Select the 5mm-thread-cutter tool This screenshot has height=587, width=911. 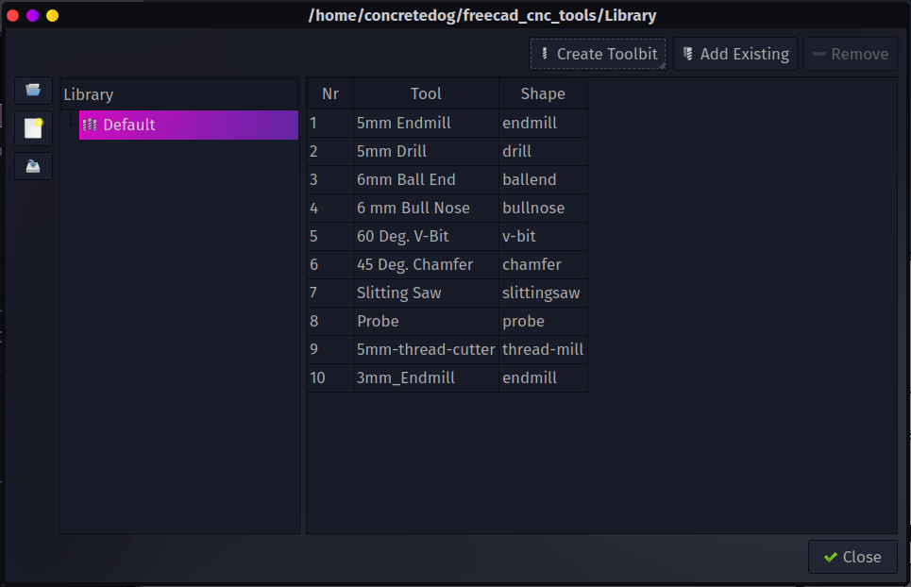(x=425, y=349)
